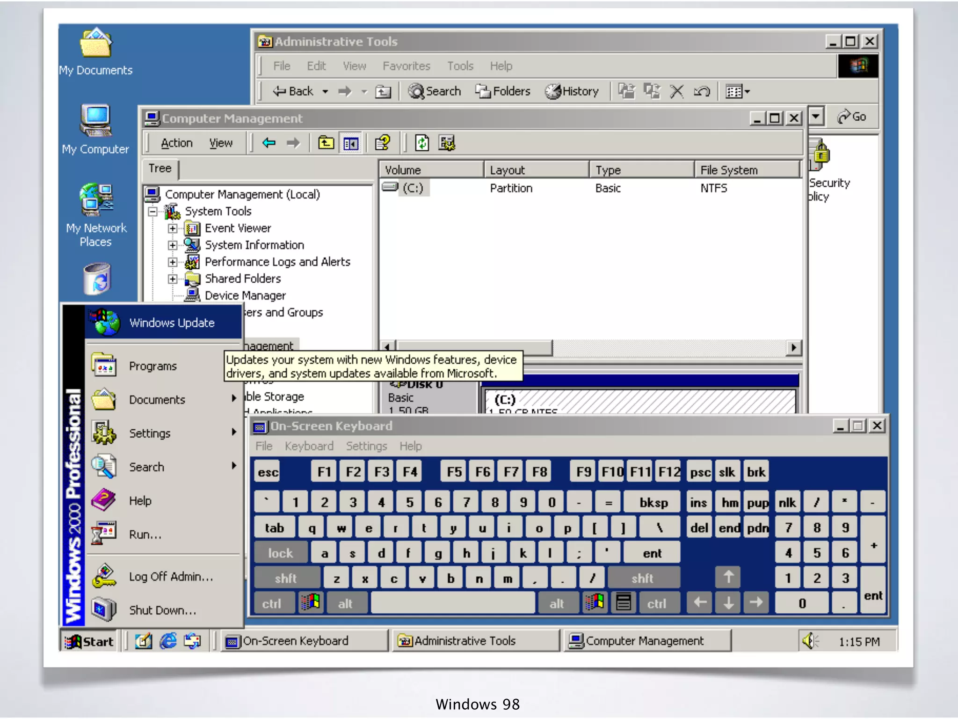This screenshot has width=958, height=719.
Task: Click the Refresh icon in Computer Management toolbar
Action: 422,143
